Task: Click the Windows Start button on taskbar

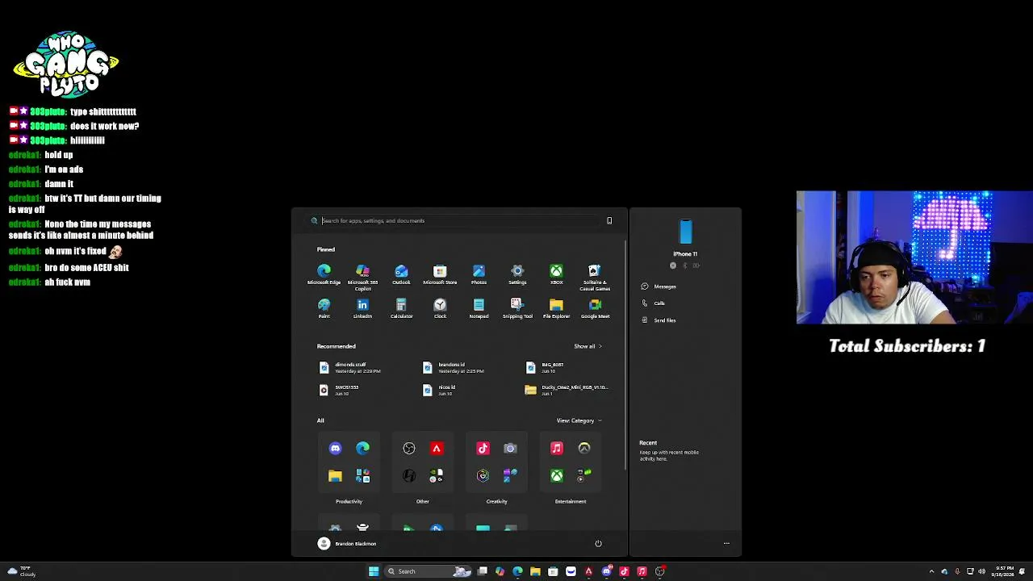Action: [x=374, y=571]
